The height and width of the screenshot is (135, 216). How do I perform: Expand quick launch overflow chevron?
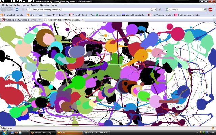click(27, 132)
